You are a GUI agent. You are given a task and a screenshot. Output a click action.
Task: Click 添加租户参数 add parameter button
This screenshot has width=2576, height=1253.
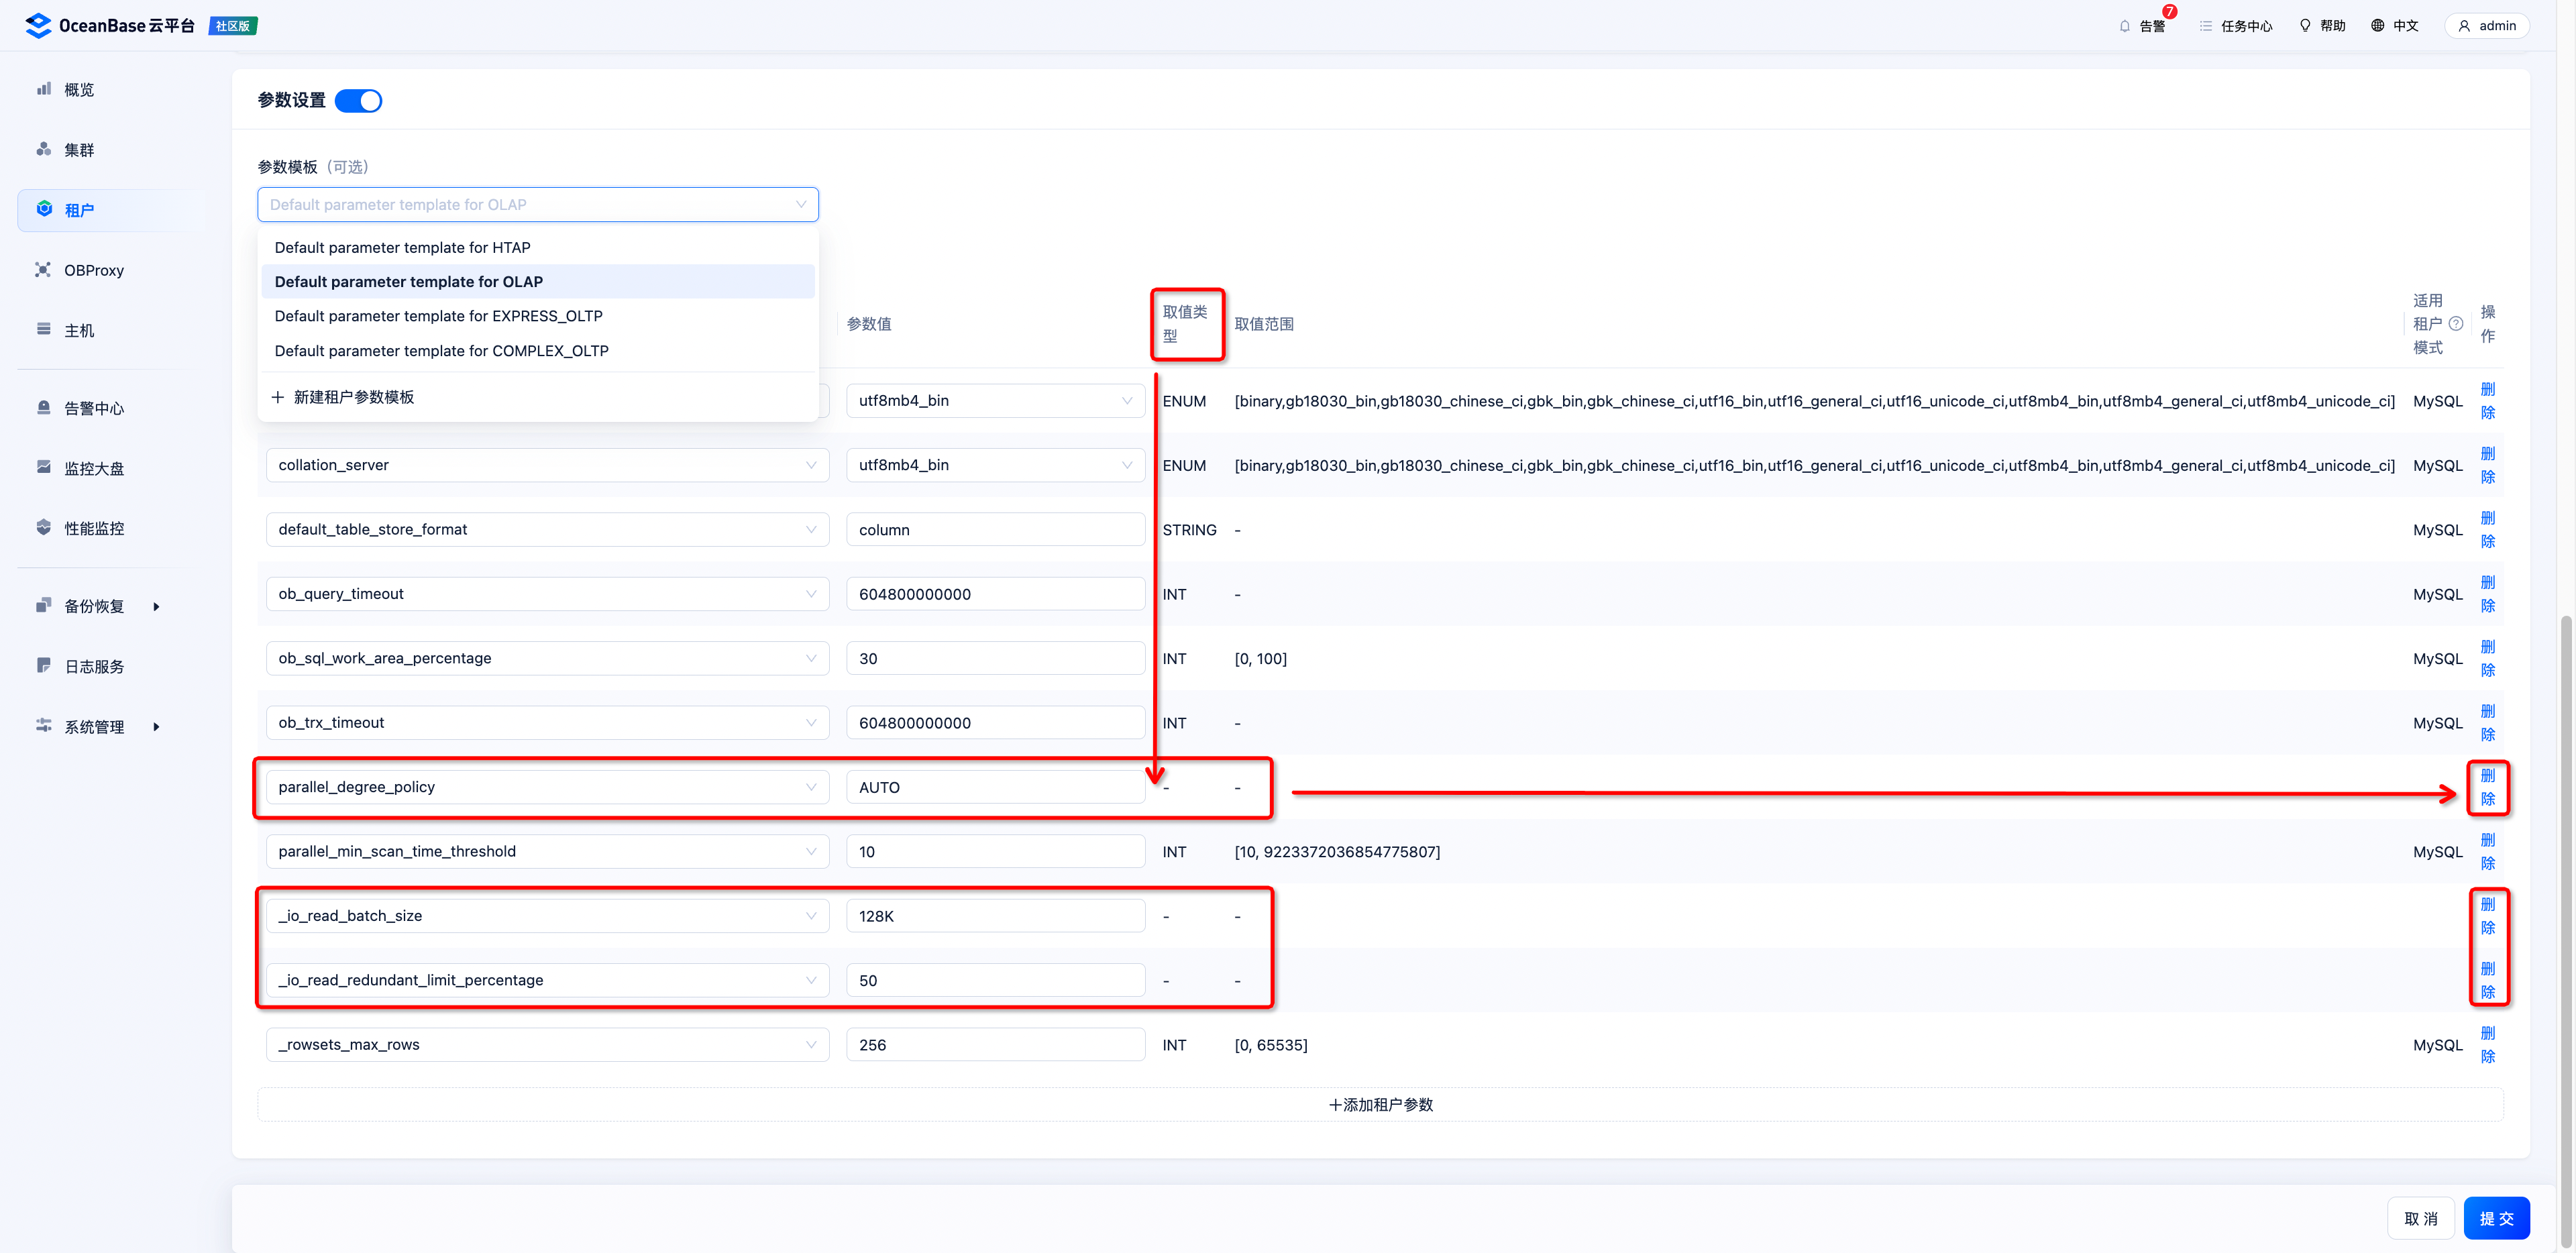[1380, 1105]
